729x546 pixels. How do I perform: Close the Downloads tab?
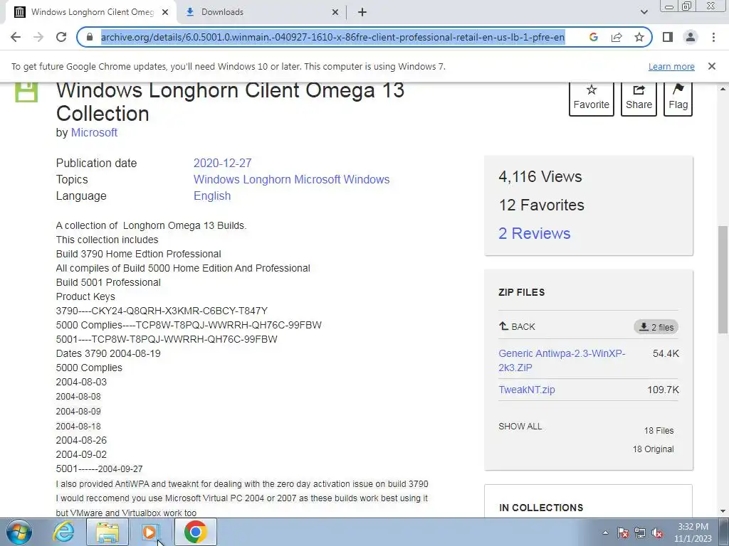pos(335,13)
